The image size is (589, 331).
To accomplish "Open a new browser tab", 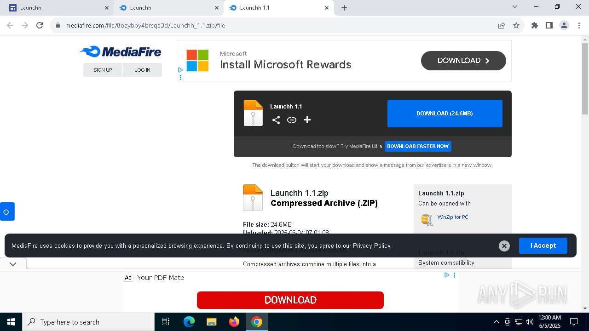I will point(344,8).
